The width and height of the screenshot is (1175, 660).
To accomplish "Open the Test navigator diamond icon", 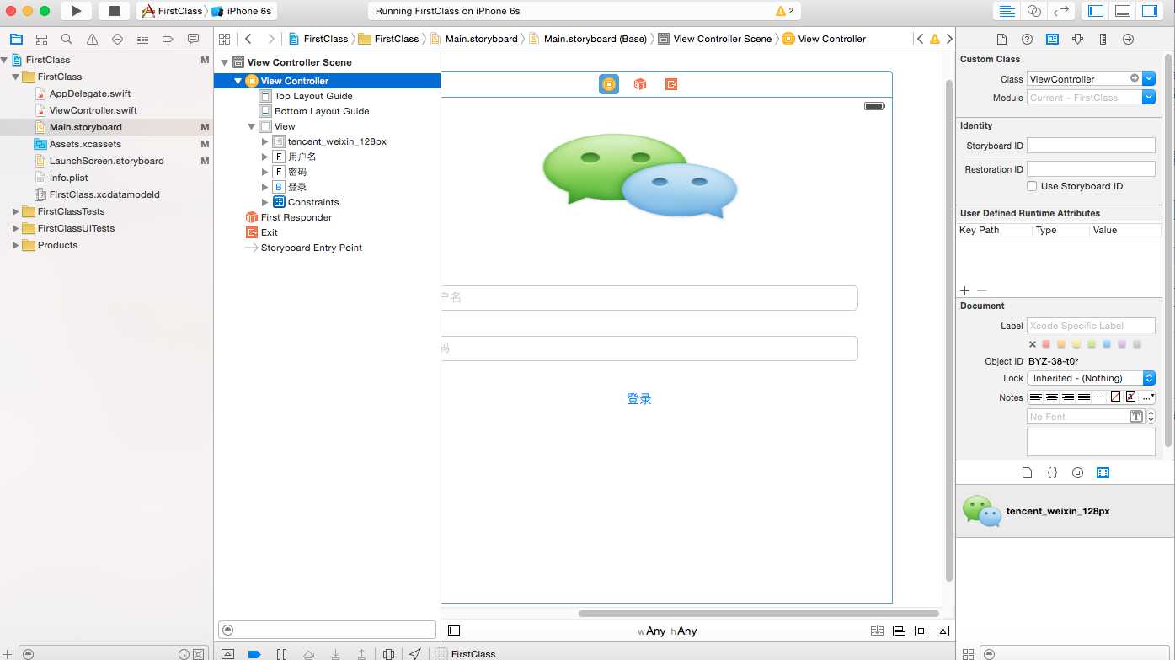I will pos(117,39).
